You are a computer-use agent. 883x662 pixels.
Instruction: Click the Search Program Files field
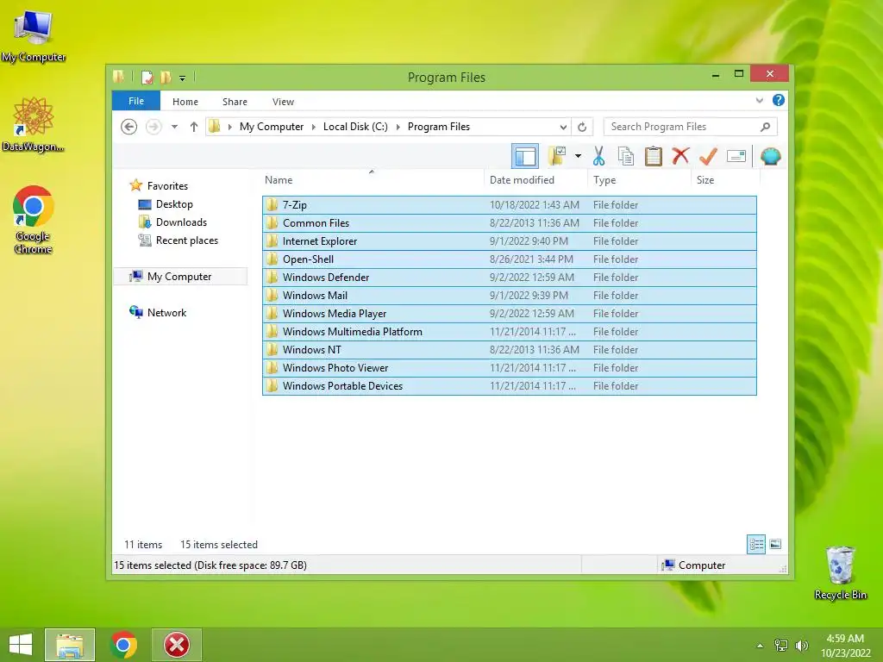(x=691, y=127)
